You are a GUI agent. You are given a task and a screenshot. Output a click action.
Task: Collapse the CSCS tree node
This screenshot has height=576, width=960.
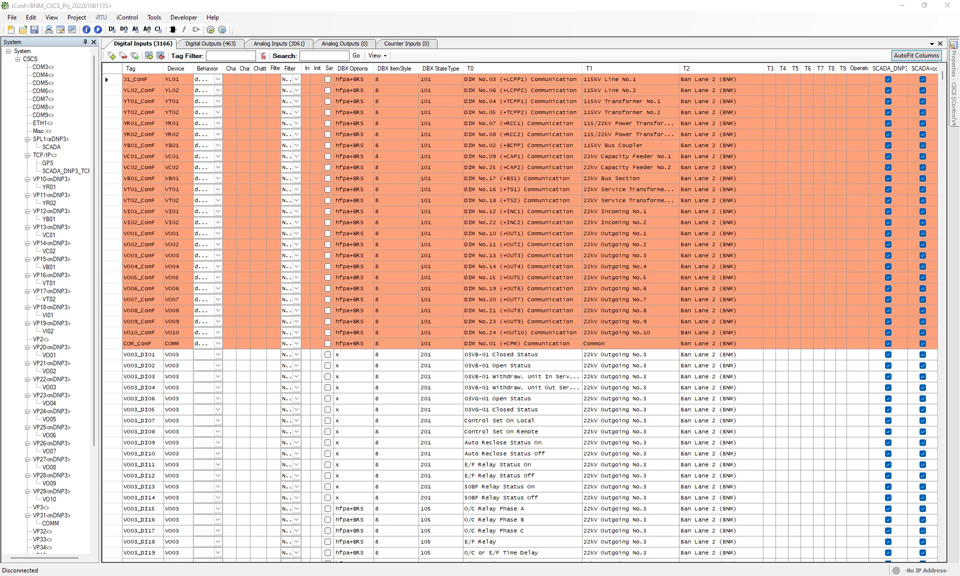[17, 59]
